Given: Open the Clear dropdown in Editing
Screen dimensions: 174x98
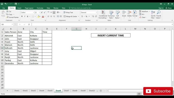Looking at the screenshot, I should coord(143,17).
